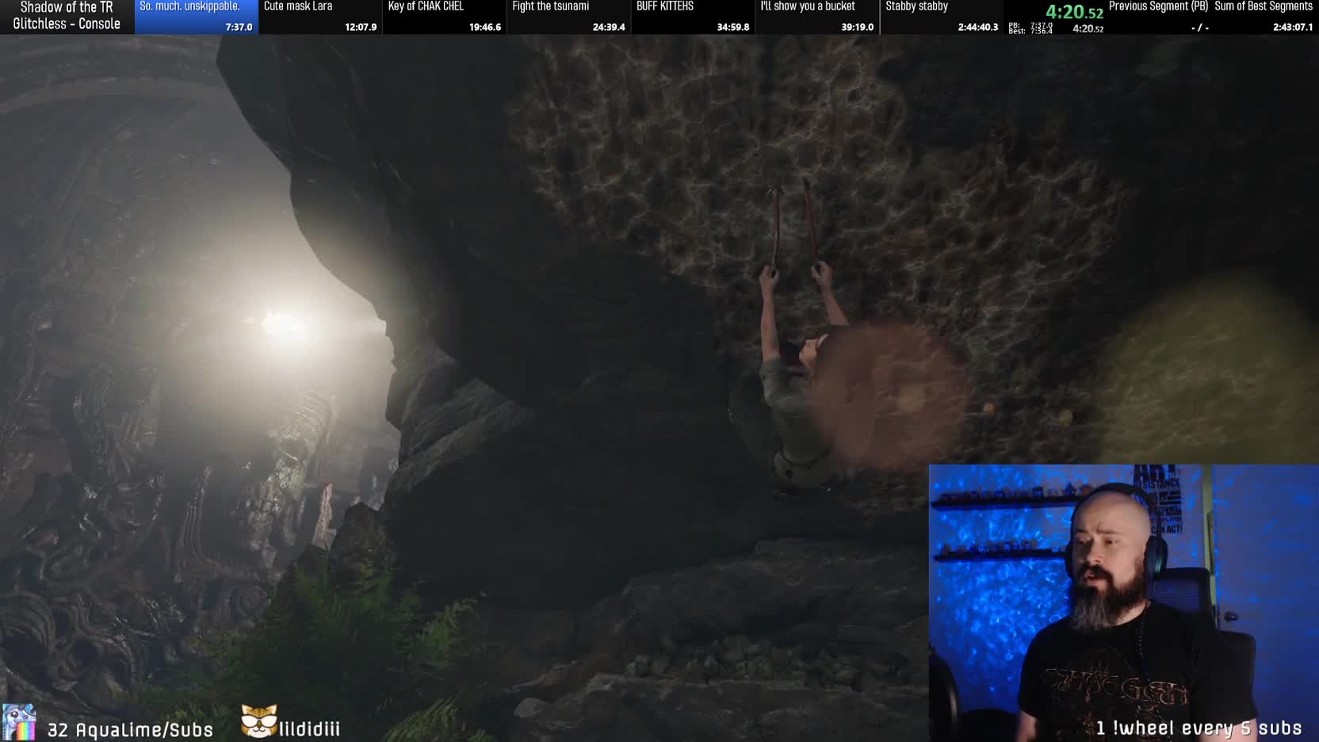Click the 'lildidiii' username text
1319x742 pixels.
(309, 729)
